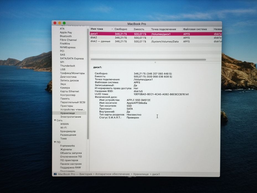Select Панели настроек entry
The image size is (257, 193).
tap(71, 164)
